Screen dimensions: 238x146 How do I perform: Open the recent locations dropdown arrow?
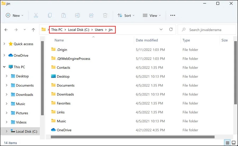[25, 30]
